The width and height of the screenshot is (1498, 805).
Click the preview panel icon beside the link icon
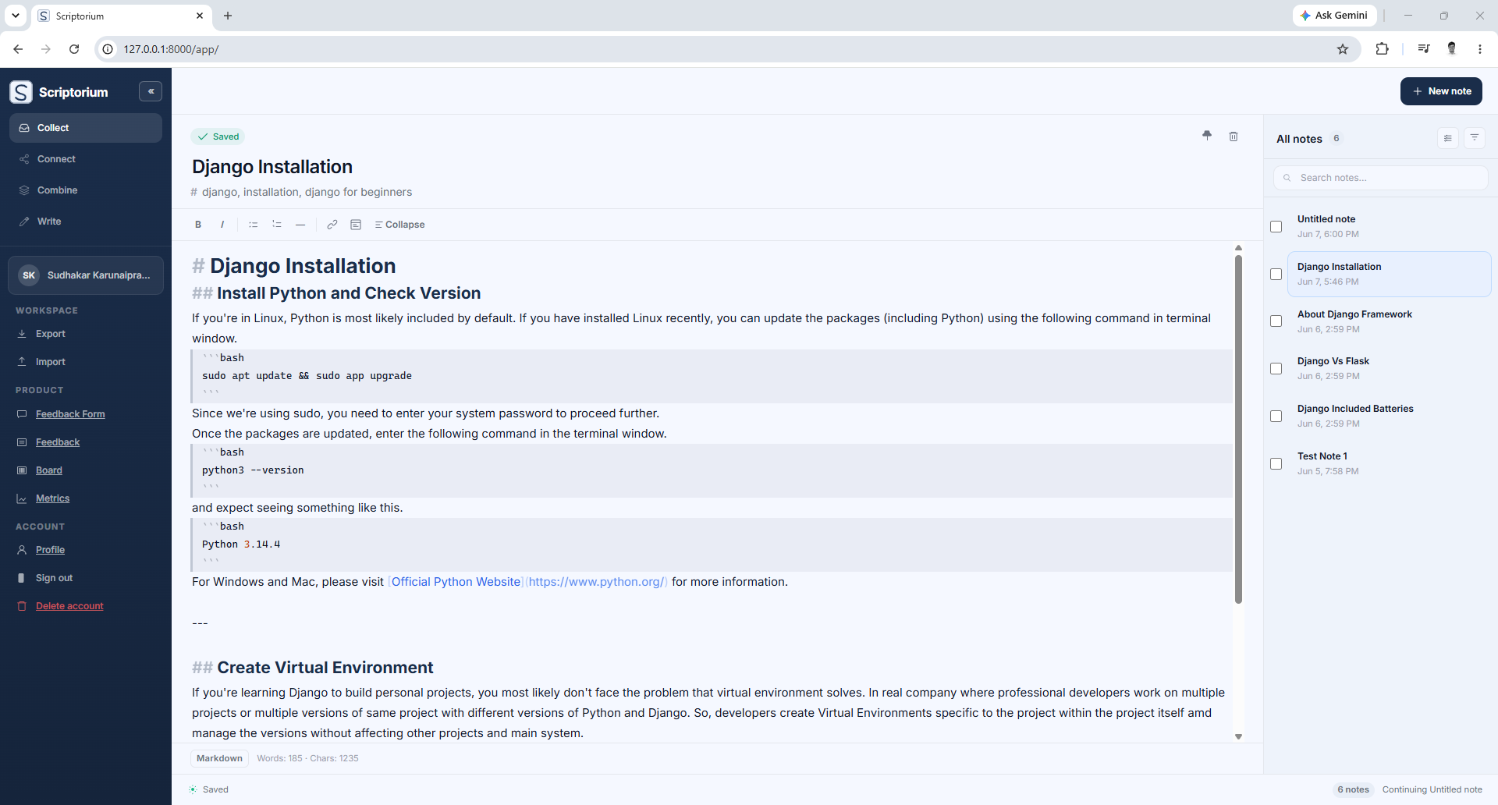[x=356, y=225]
